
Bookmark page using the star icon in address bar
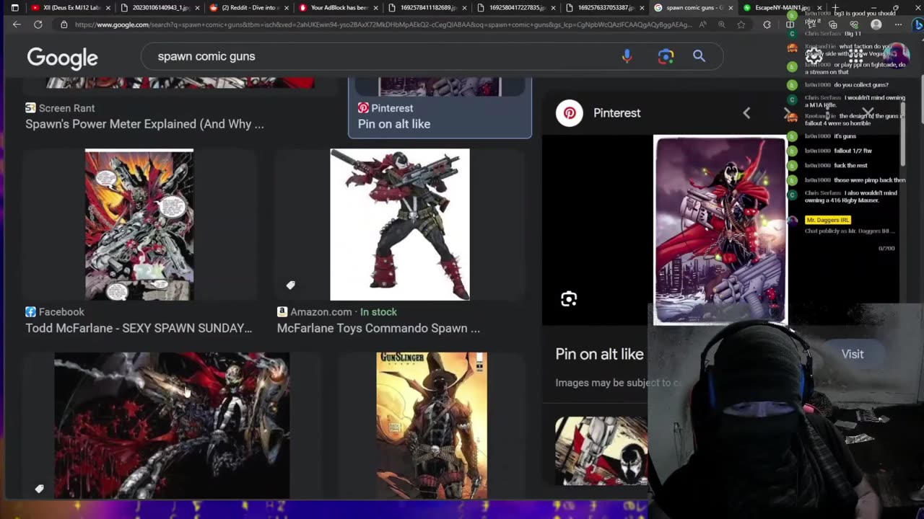coord(741,25)
